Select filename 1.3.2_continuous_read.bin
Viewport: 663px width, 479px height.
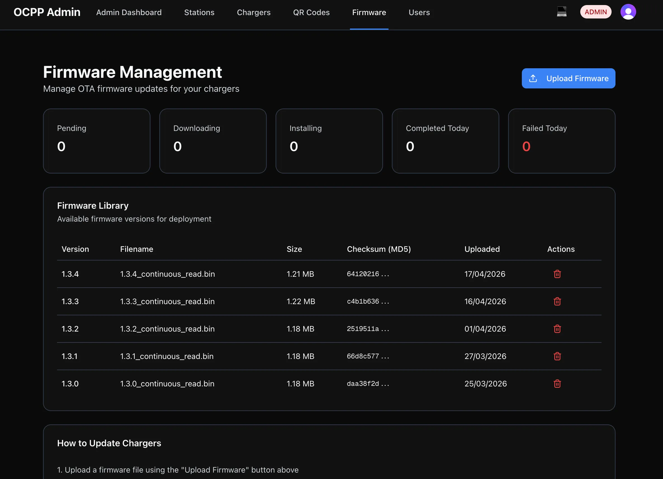[167, 329]
